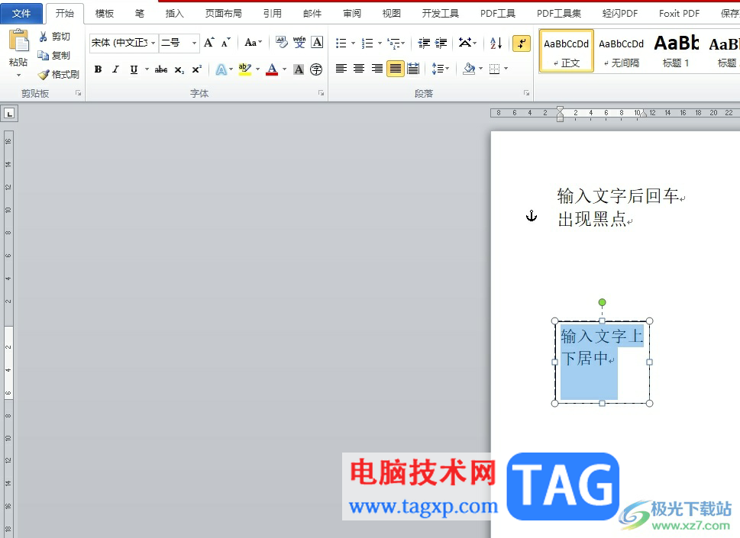Viewport: 740px width, 538px height.
Task: Click the Shading paint bucket button
Action: (x=469, y=69)
